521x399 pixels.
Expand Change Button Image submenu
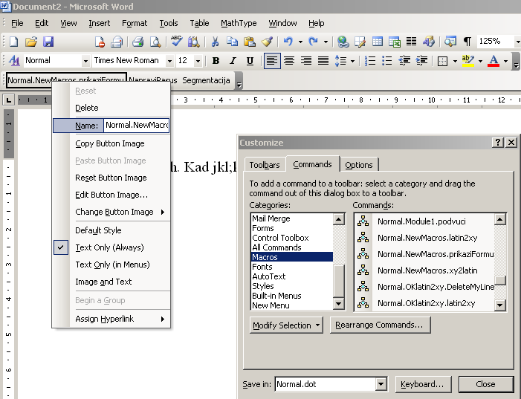click(x=111, y=212)
